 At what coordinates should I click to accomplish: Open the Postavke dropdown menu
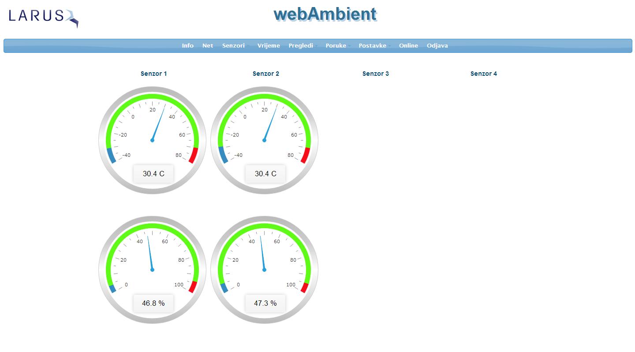pyautogui.click(x=373, y=46)
